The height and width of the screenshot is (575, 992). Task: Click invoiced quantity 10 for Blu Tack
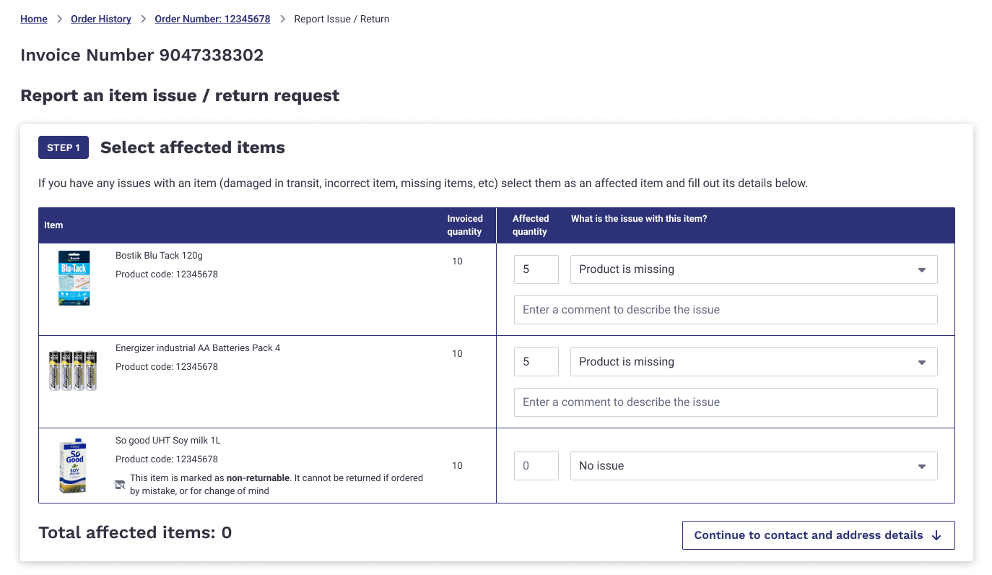pyautogui.click(x=457, y=261)
